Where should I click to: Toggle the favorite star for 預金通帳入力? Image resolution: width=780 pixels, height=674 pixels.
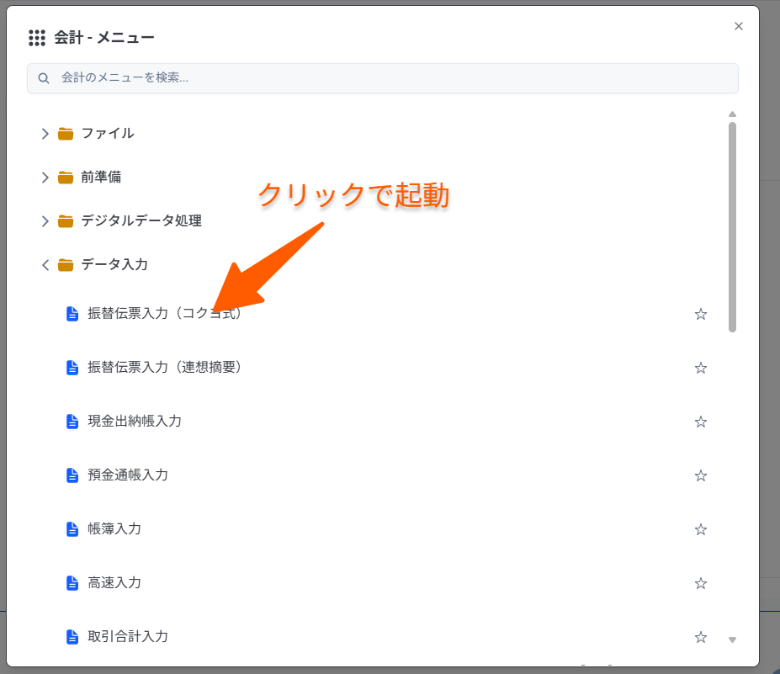[x=701, y=475]
